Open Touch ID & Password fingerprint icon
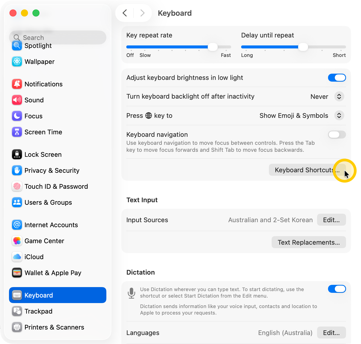 (17, 186)
